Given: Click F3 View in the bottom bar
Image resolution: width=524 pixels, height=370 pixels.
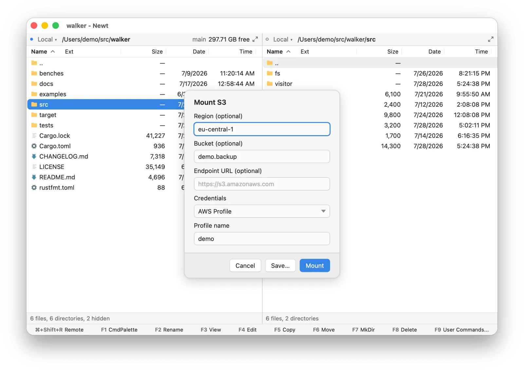Looking at the screenshot, I should (x=211, y=330).
